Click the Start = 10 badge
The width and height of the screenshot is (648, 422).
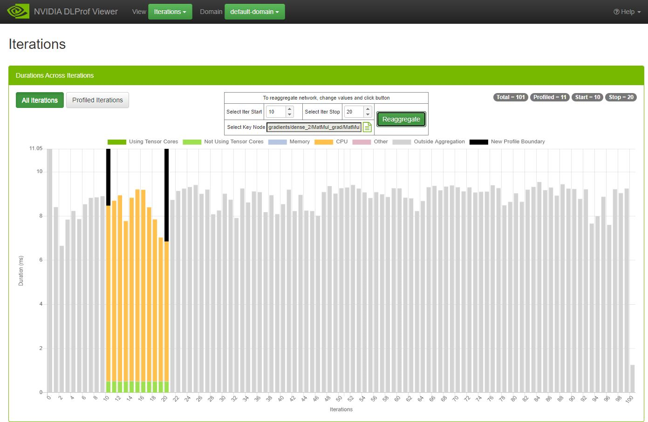click(x=587, y=97)
